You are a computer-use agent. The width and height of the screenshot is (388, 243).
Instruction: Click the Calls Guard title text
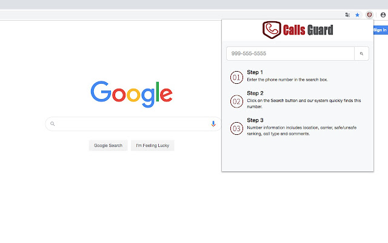[x=308, y=30]
